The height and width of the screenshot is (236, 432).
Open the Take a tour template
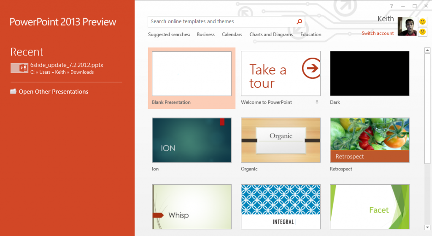(x=281, y=74)
